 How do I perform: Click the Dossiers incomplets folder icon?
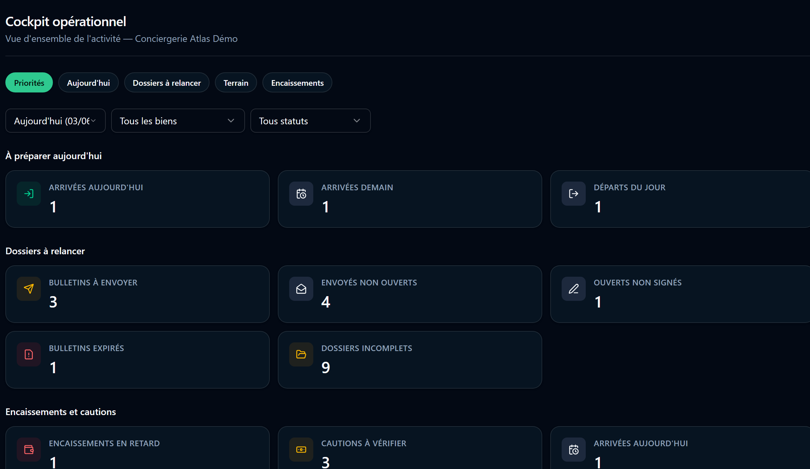301,354
